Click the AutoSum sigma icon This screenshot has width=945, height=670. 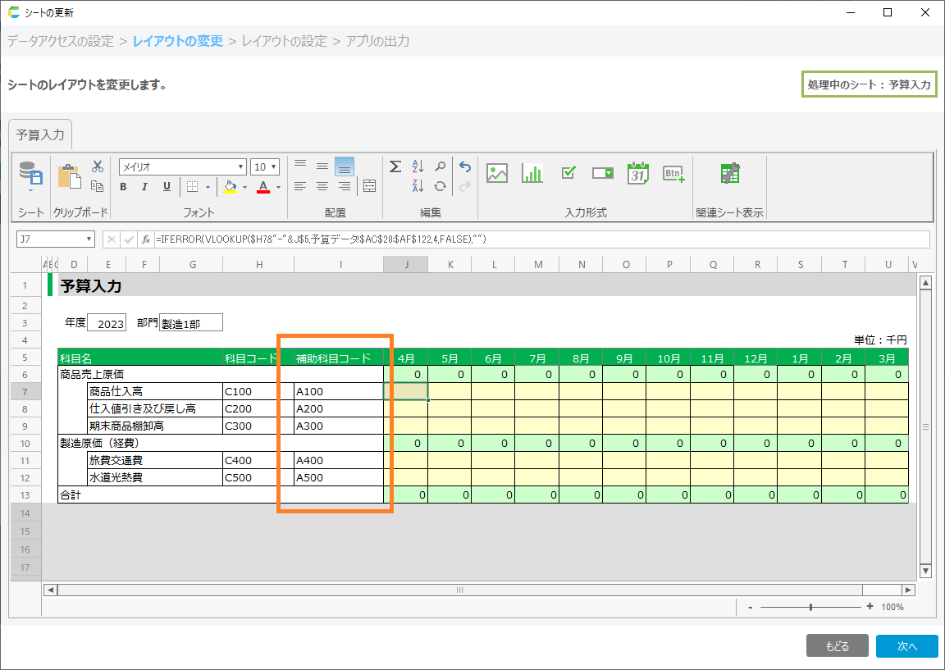[x=395, y=166]
